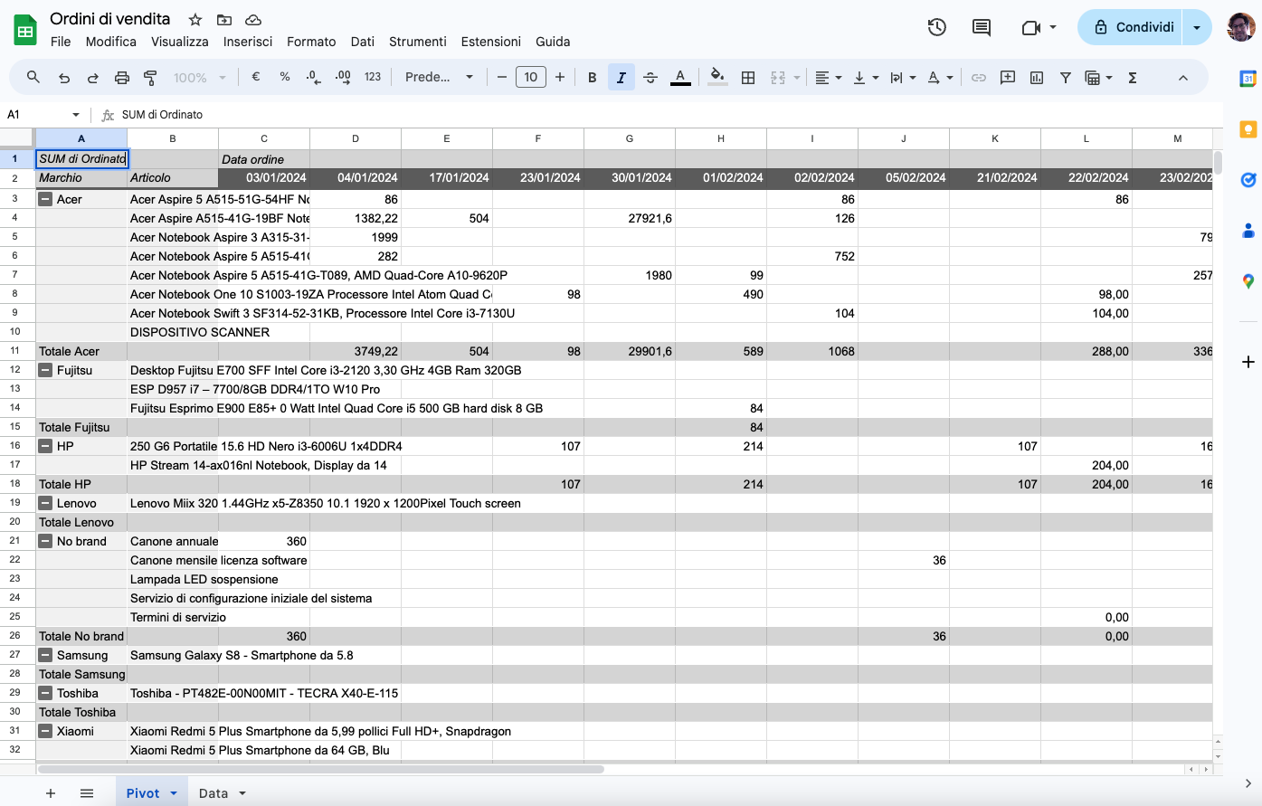
Task: Switch to the Data sheet tab
Action: (x=213, y=793)
